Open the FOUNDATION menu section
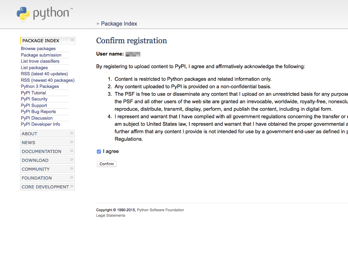This screenshot has height=262, width=348. point(37,178)
